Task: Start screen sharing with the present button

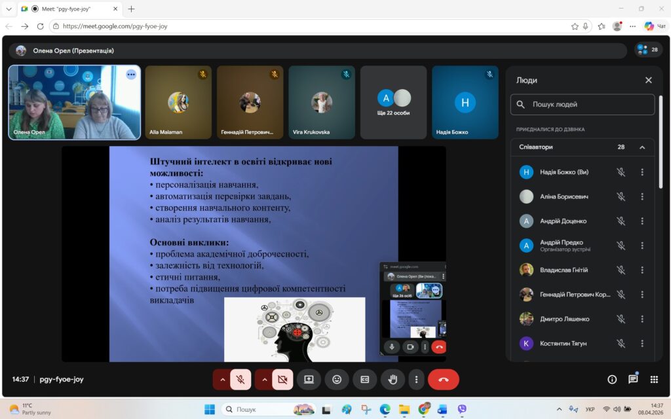Action: [x=309, y=379]
